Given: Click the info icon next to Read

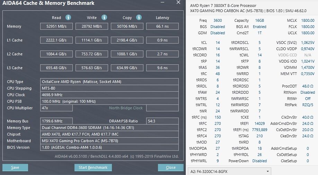Looking at the screenshot, I should click(x=68, y=18).
